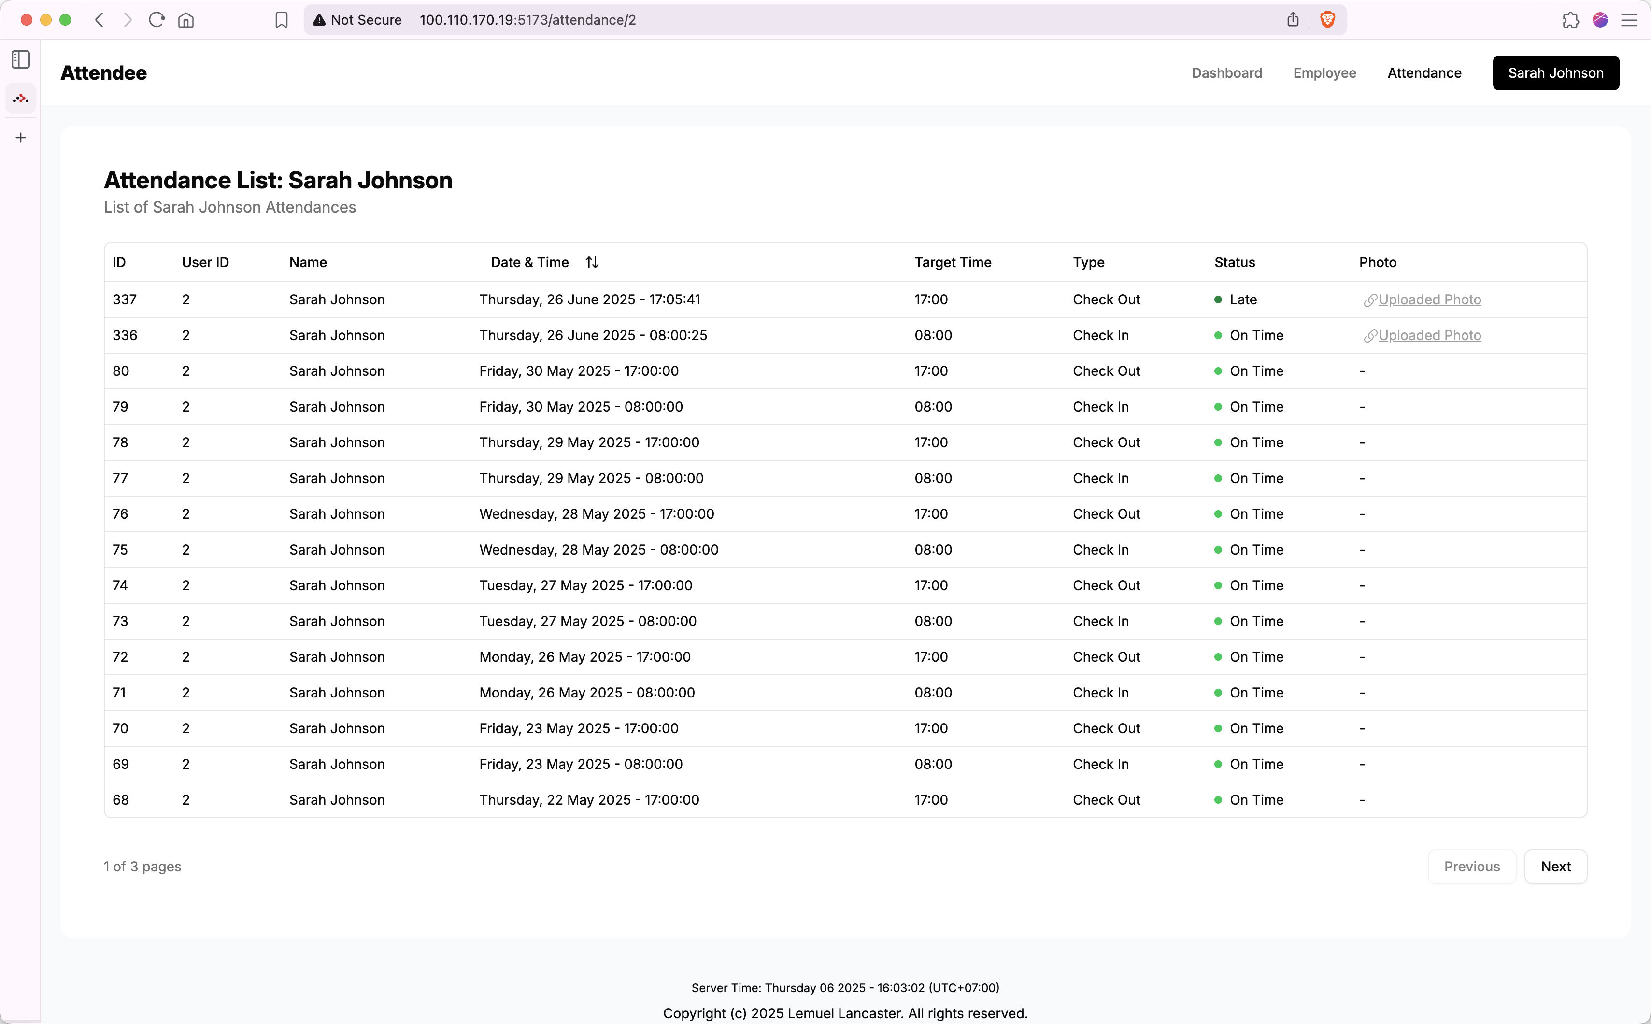Go to the next page of attendances
The height and width of the screenshot is (1024, 1651).
1555,866
